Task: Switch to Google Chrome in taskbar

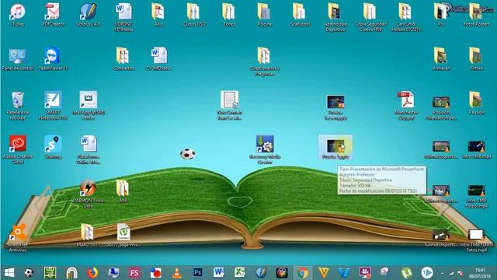Action: coord(302,273)
